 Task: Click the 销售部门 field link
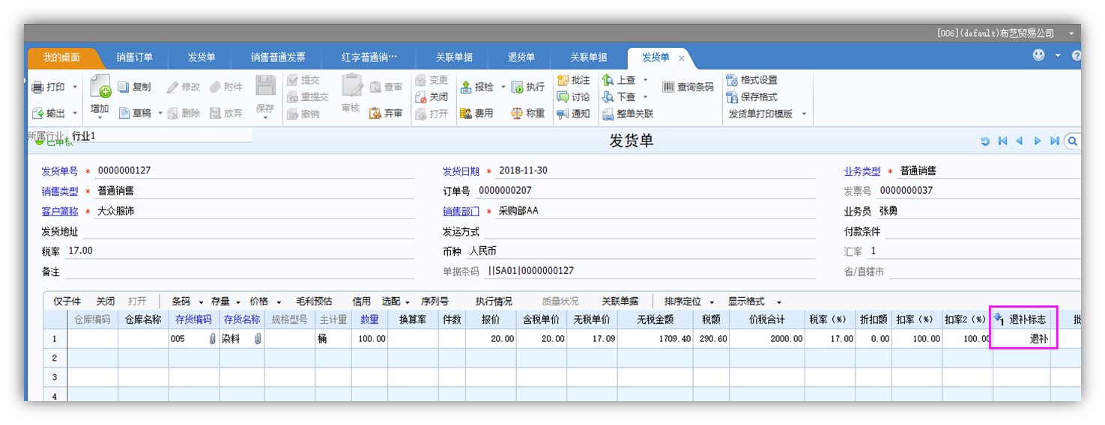[x=461, y=212]
